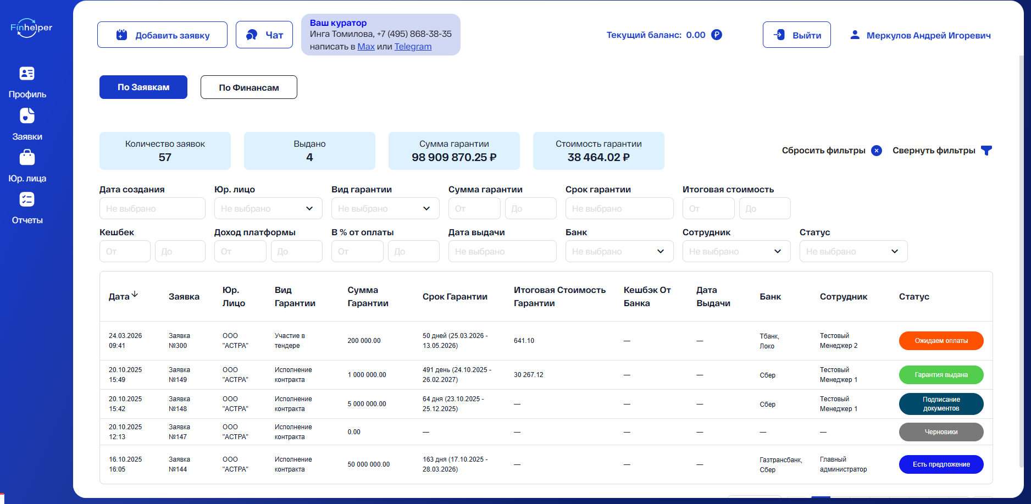Focus the Срок гарантии filter field
Screen dimensions: 1031x504
tap(619, 208)
